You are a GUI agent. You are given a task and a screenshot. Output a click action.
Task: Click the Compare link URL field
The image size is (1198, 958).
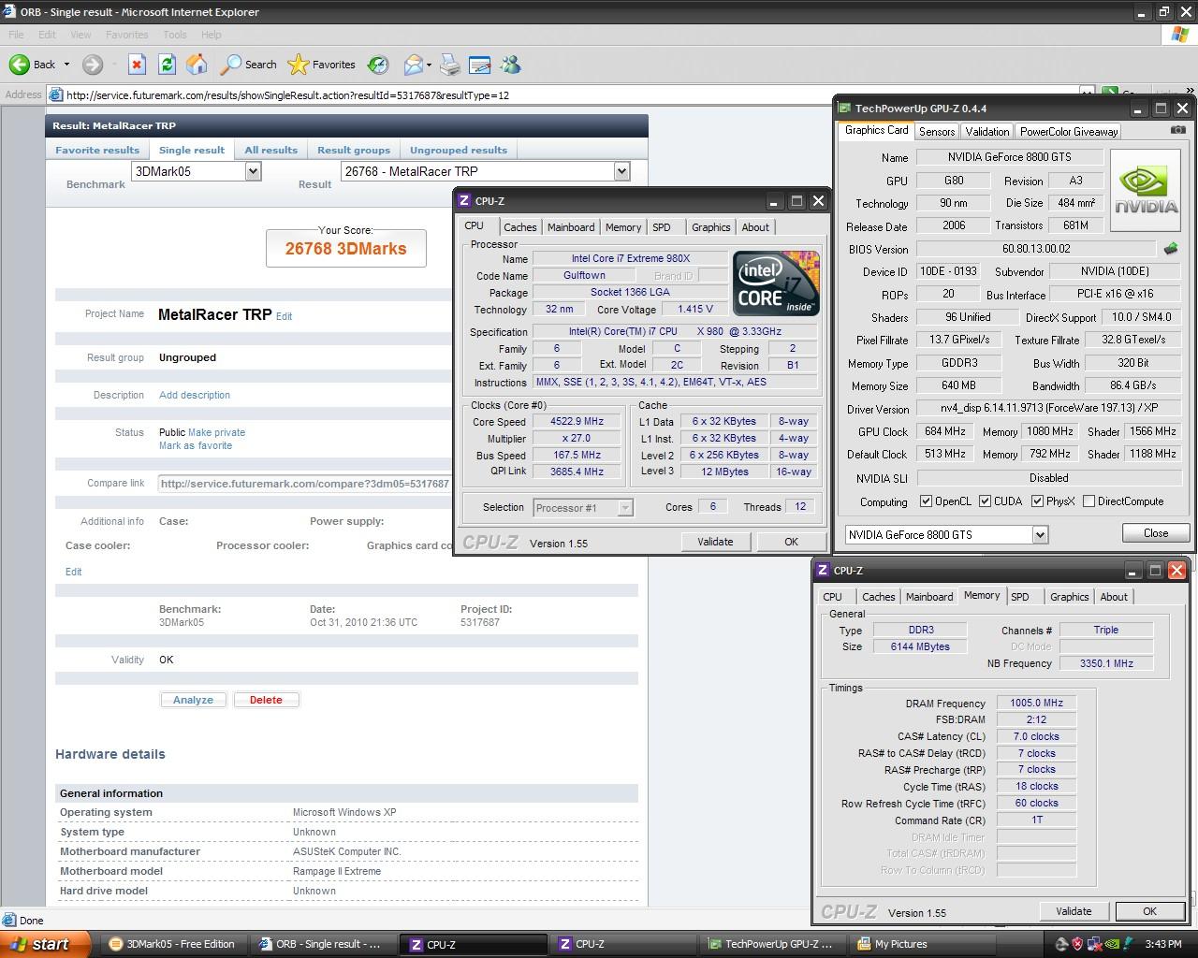click(305, 484)
